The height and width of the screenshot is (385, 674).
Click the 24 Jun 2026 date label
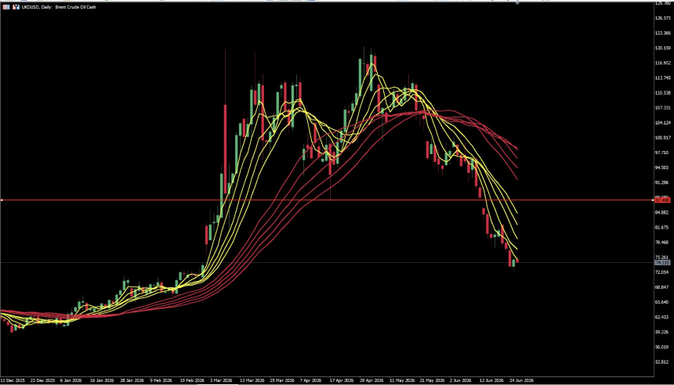point(522,381)
